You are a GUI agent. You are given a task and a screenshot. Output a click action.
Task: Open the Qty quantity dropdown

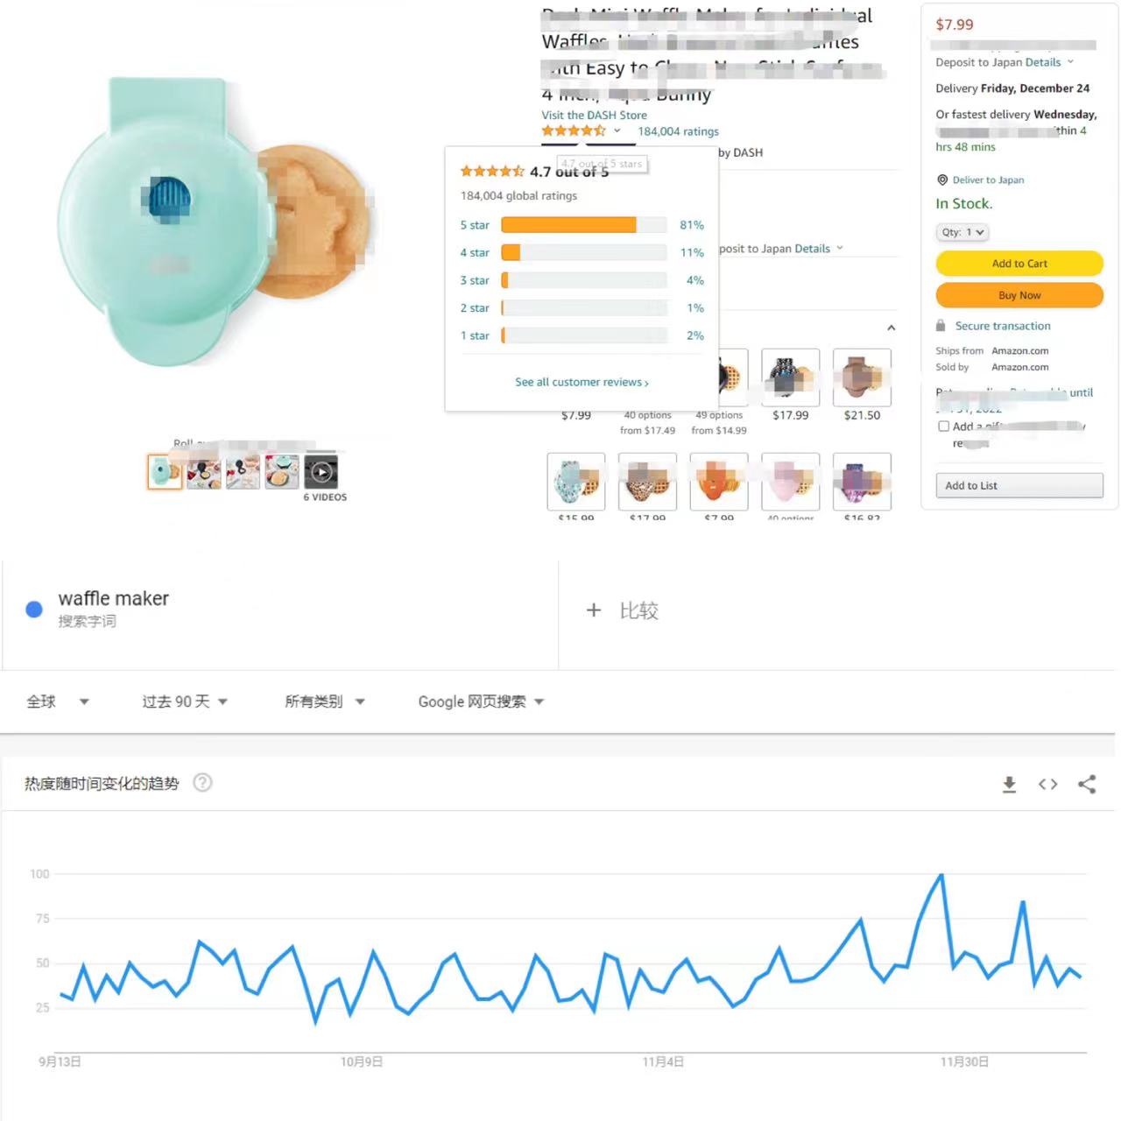click(x=962, y=232)
